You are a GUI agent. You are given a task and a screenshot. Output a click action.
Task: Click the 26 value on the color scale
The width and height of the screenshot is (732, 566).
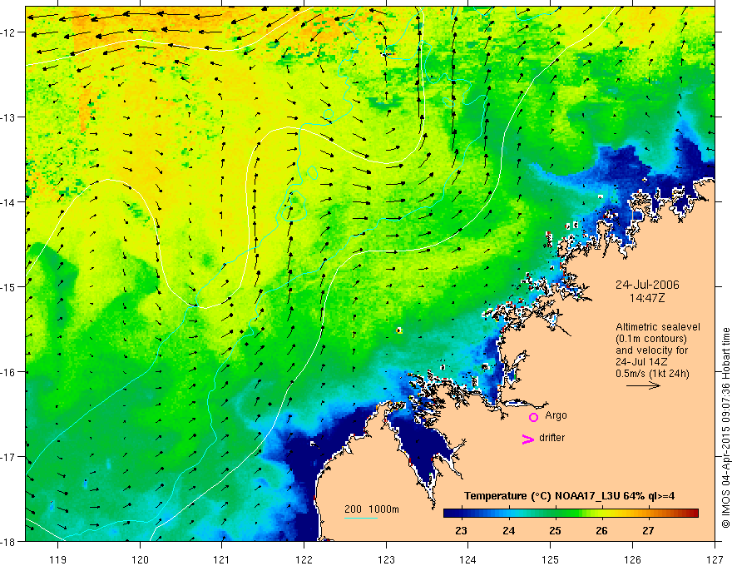[601, 531]
